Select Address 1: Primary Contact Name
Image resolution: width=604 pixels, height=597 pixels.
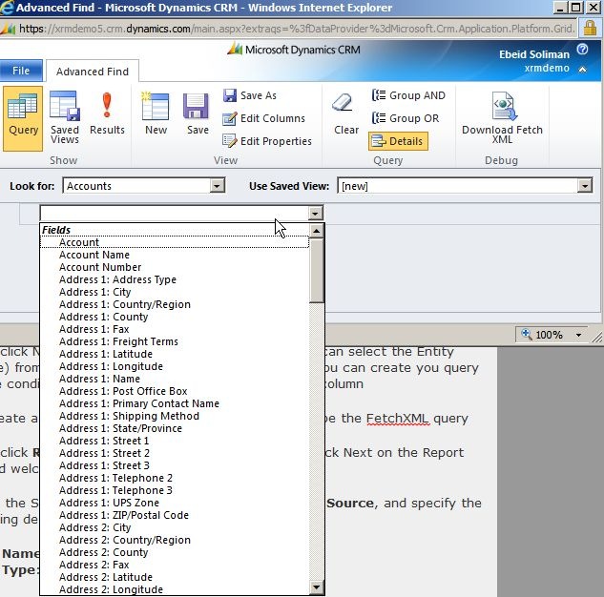(175, 403)
